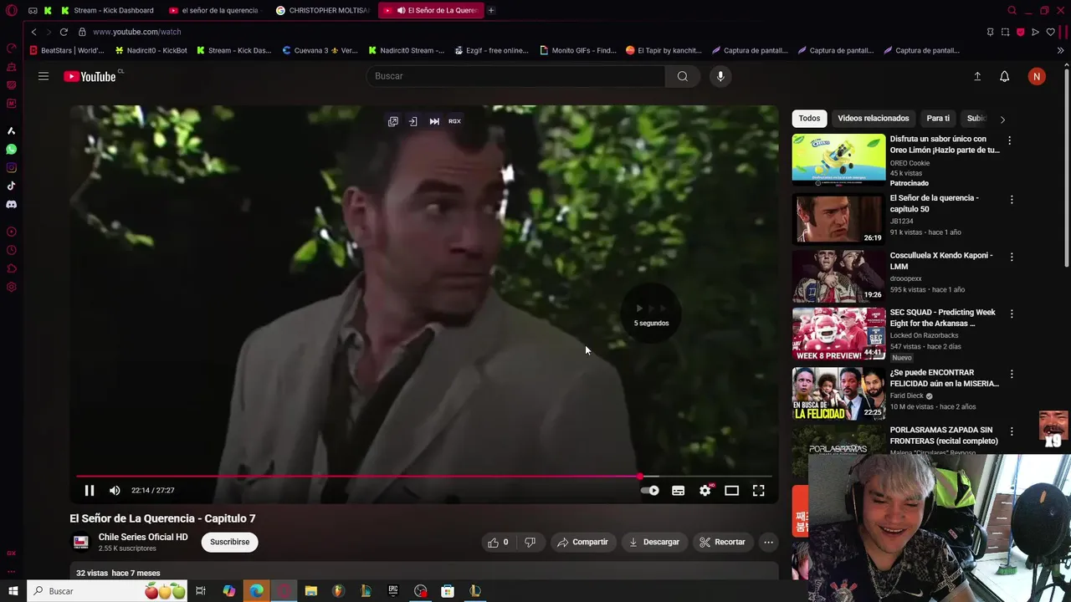Image resolution: width=1071 pixels, height=602 pixels.
Task: Open WhatsApp in the Opera sidebar
Action: (x=11, y=149)
